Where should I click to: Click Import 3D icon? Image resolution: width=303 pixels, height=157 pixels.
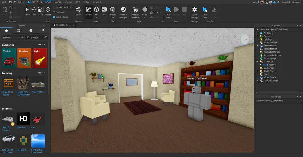coord(112,12)
